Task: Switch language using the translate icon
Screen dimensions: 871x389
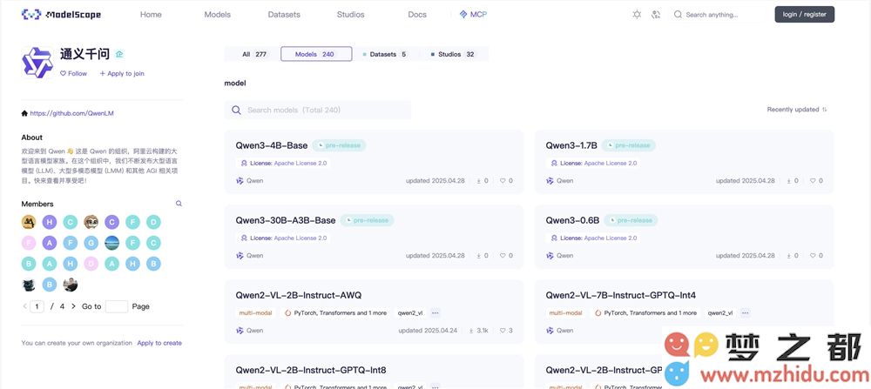Action: pyautogui.click(x=656, y=15)
